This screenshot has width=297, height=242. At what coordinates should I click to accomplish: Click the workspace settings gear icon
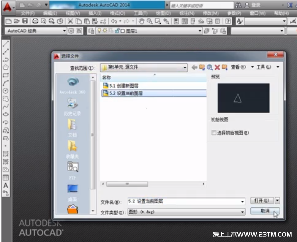[71, 31]
